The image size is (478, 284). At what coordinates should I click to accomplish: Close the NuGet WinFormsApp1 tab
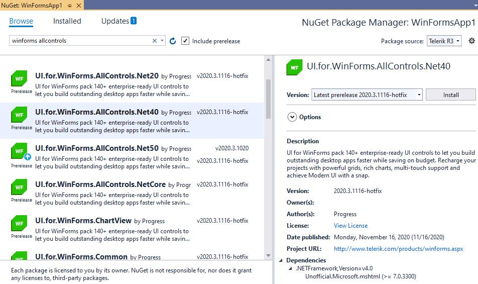pyautogui.click(x=79, y=5)
